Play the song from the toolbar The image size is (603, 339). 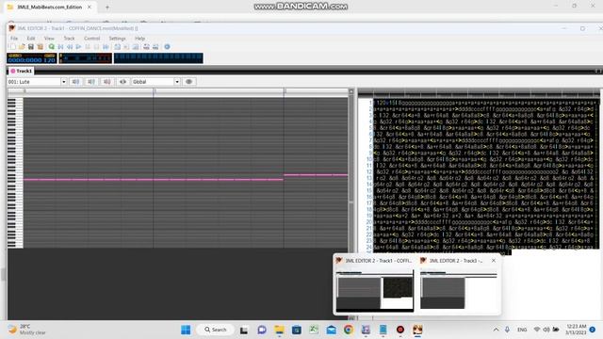pyautogui.click(x=78, y=47)
